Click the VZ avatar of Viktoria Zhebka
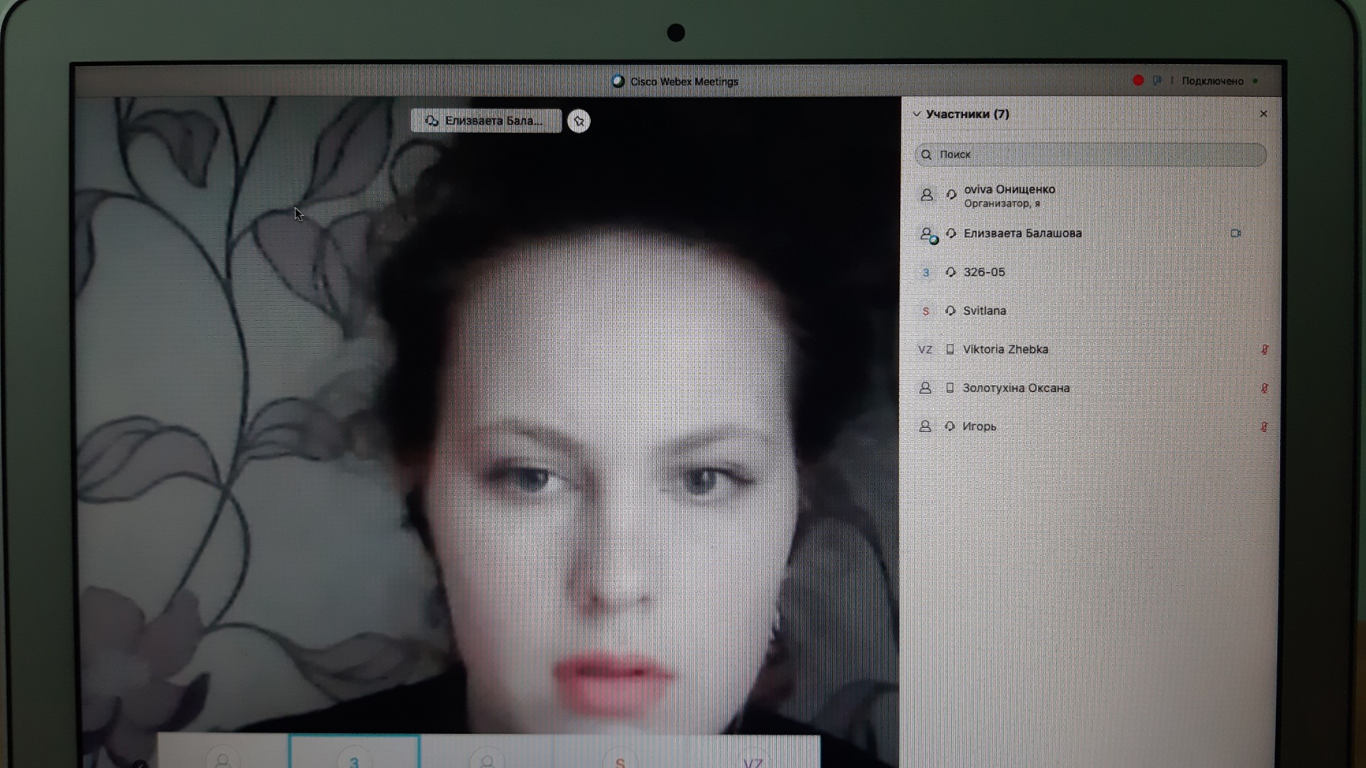 (x=925, y=350)
